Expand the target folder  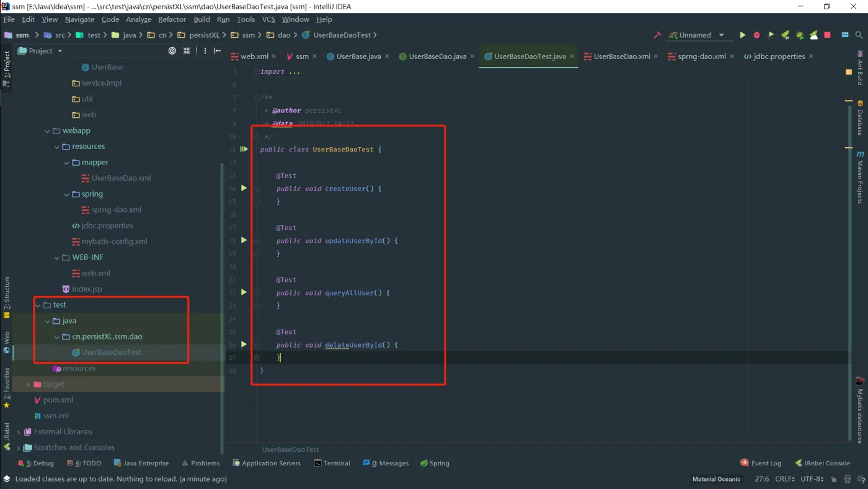click(28, 385)
